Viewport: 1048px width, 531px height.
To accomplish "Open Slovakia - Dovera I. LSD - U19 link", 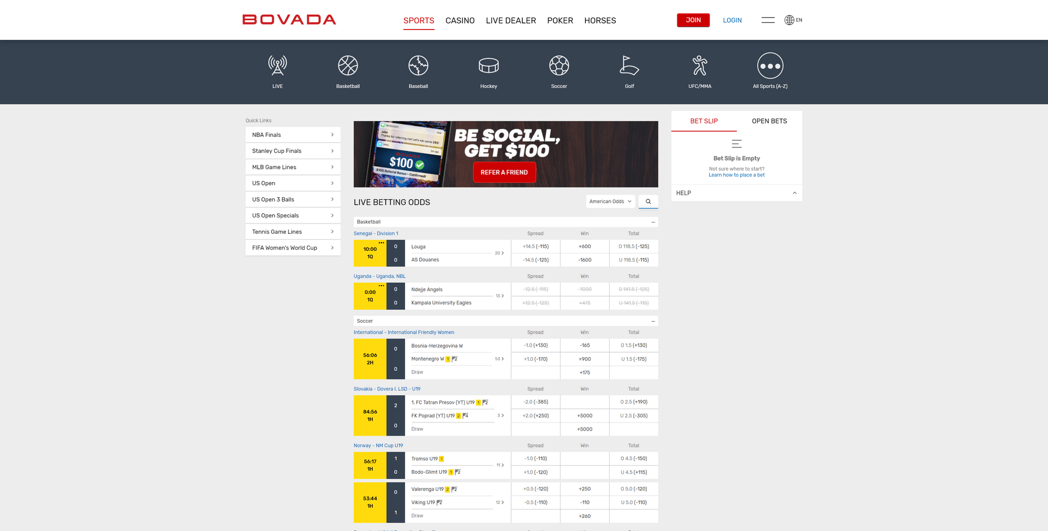I will point(387,389).
